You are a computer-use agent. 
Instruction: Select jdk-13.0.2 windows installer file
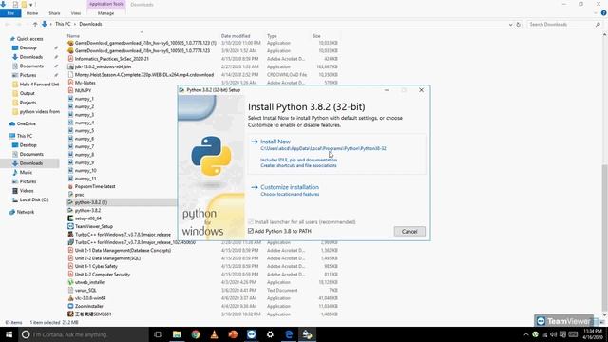point(103,66)
